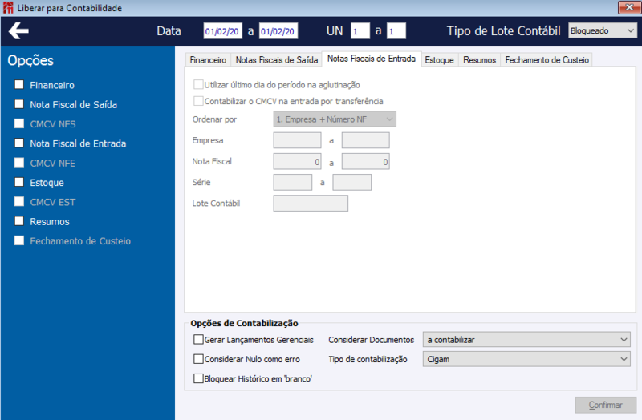The width and height of the screenshot is (642, 420).
Task: Close the Liberar para Contabilidade window
Action: (x=629, y=7)
